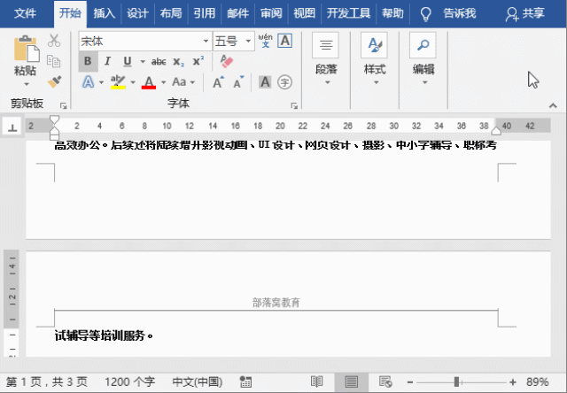The width and height of the screenshot is (567, 393).
Task: Click 89% zoom level
Action: pos(538,381)
